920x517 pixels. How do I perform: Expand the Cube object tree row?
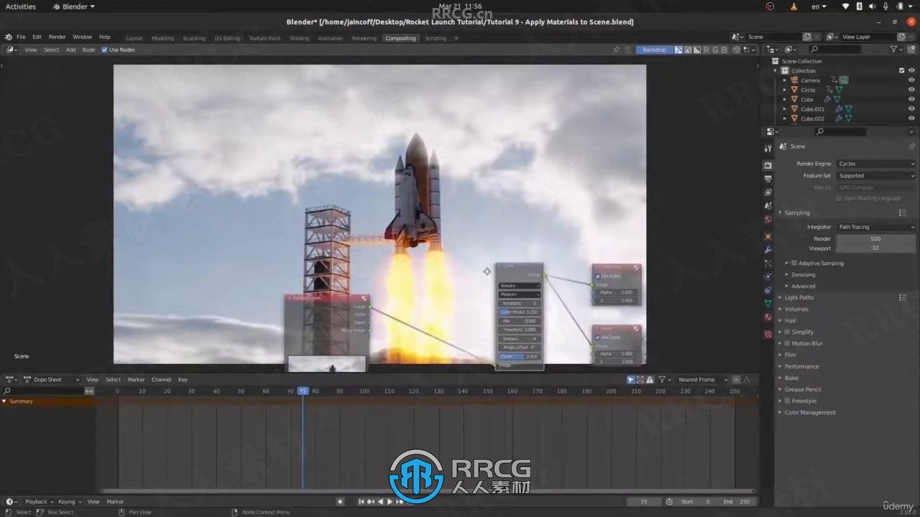coord(785,99)
